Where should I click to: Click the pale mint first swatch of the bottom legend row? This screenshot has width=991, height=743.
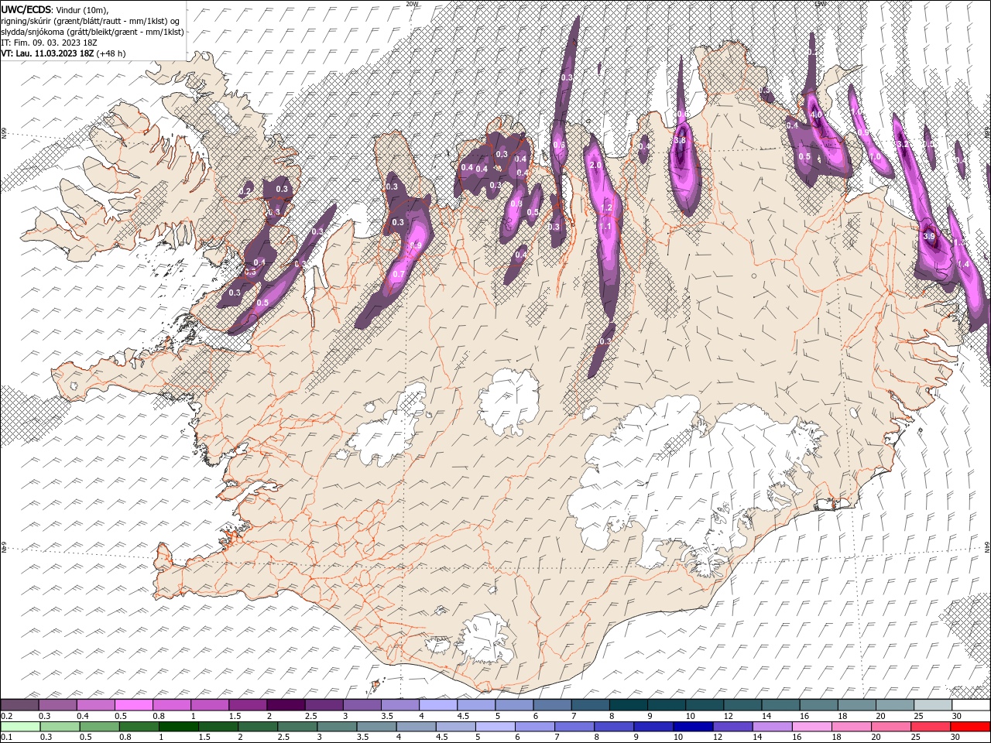coord(20,727)
